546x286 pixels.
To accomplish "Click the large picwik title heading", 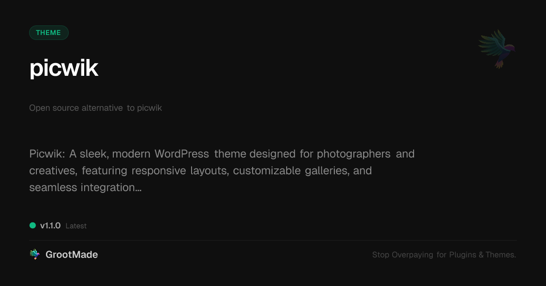I will [64, 68].
